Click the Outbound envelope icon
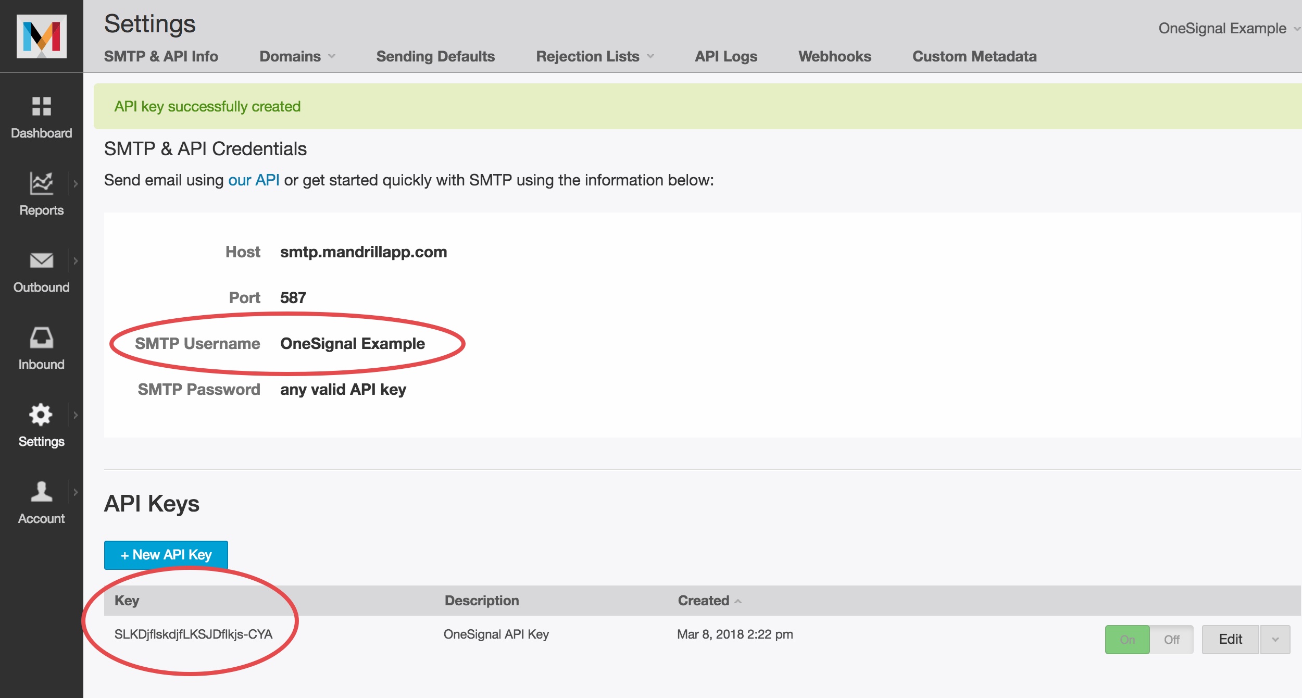Image resolution: width=1302 pixels, height=698 pixels. click(x=42, y=260)
